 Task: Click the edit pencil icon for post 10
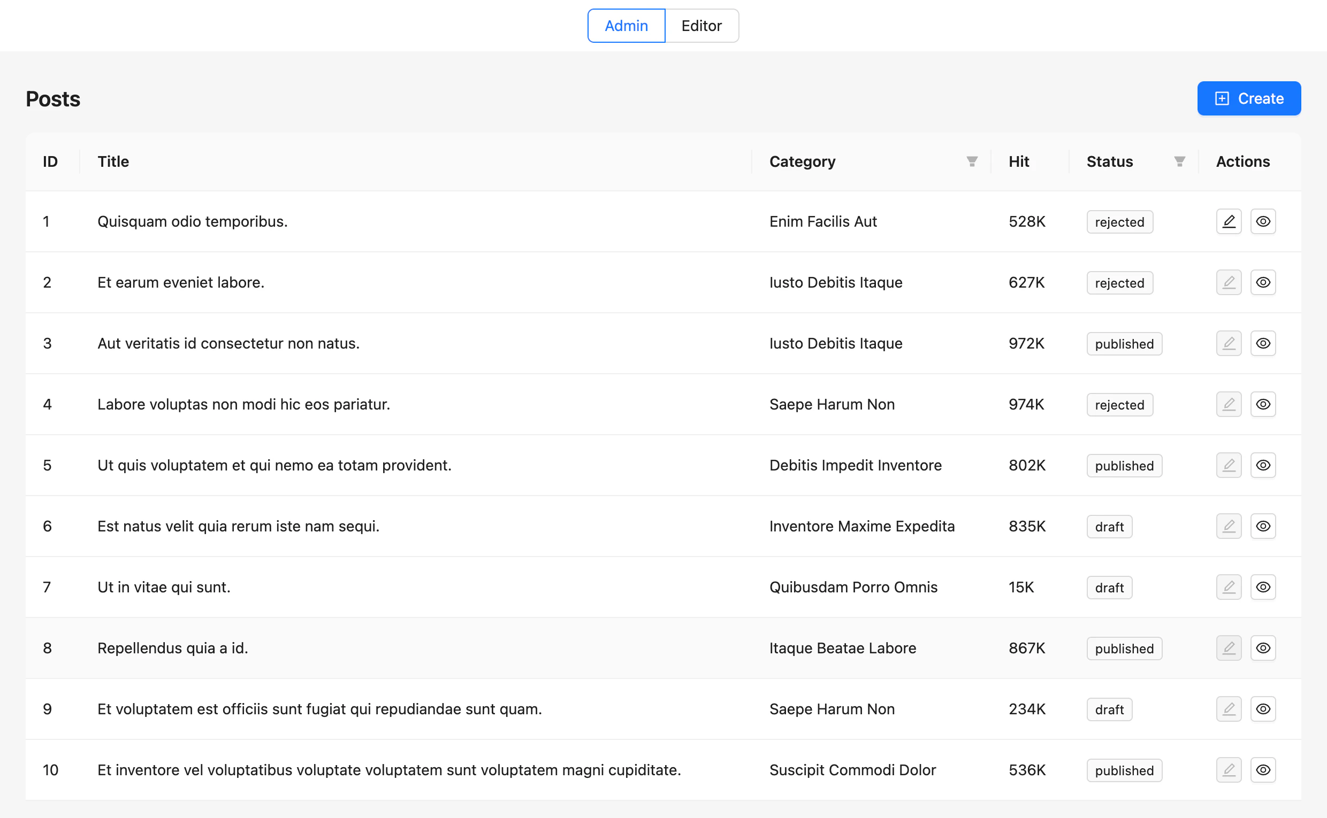coord(1229,770)
